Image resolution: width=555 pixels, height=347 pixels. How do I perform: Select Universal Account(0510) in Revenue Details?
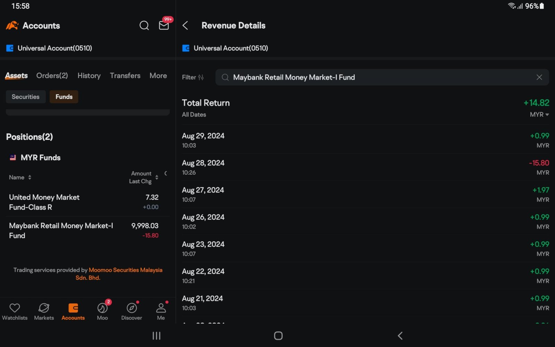pyautogui.click(x=231, y=48)
